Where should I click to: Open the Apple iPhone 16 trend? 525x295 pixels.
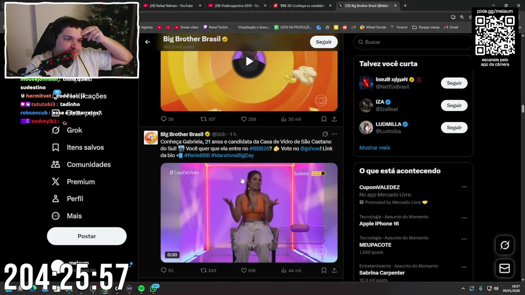[x=379, y=224]
